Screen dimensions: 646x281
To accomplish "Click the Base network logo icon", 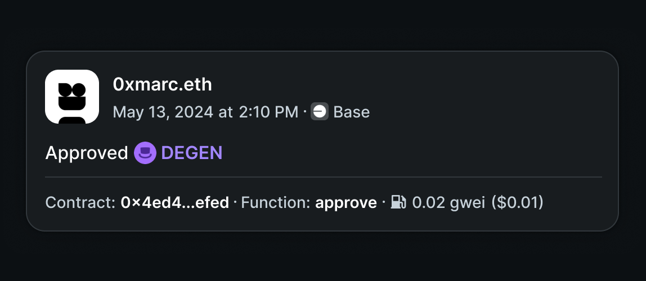I will click(319, 111).
